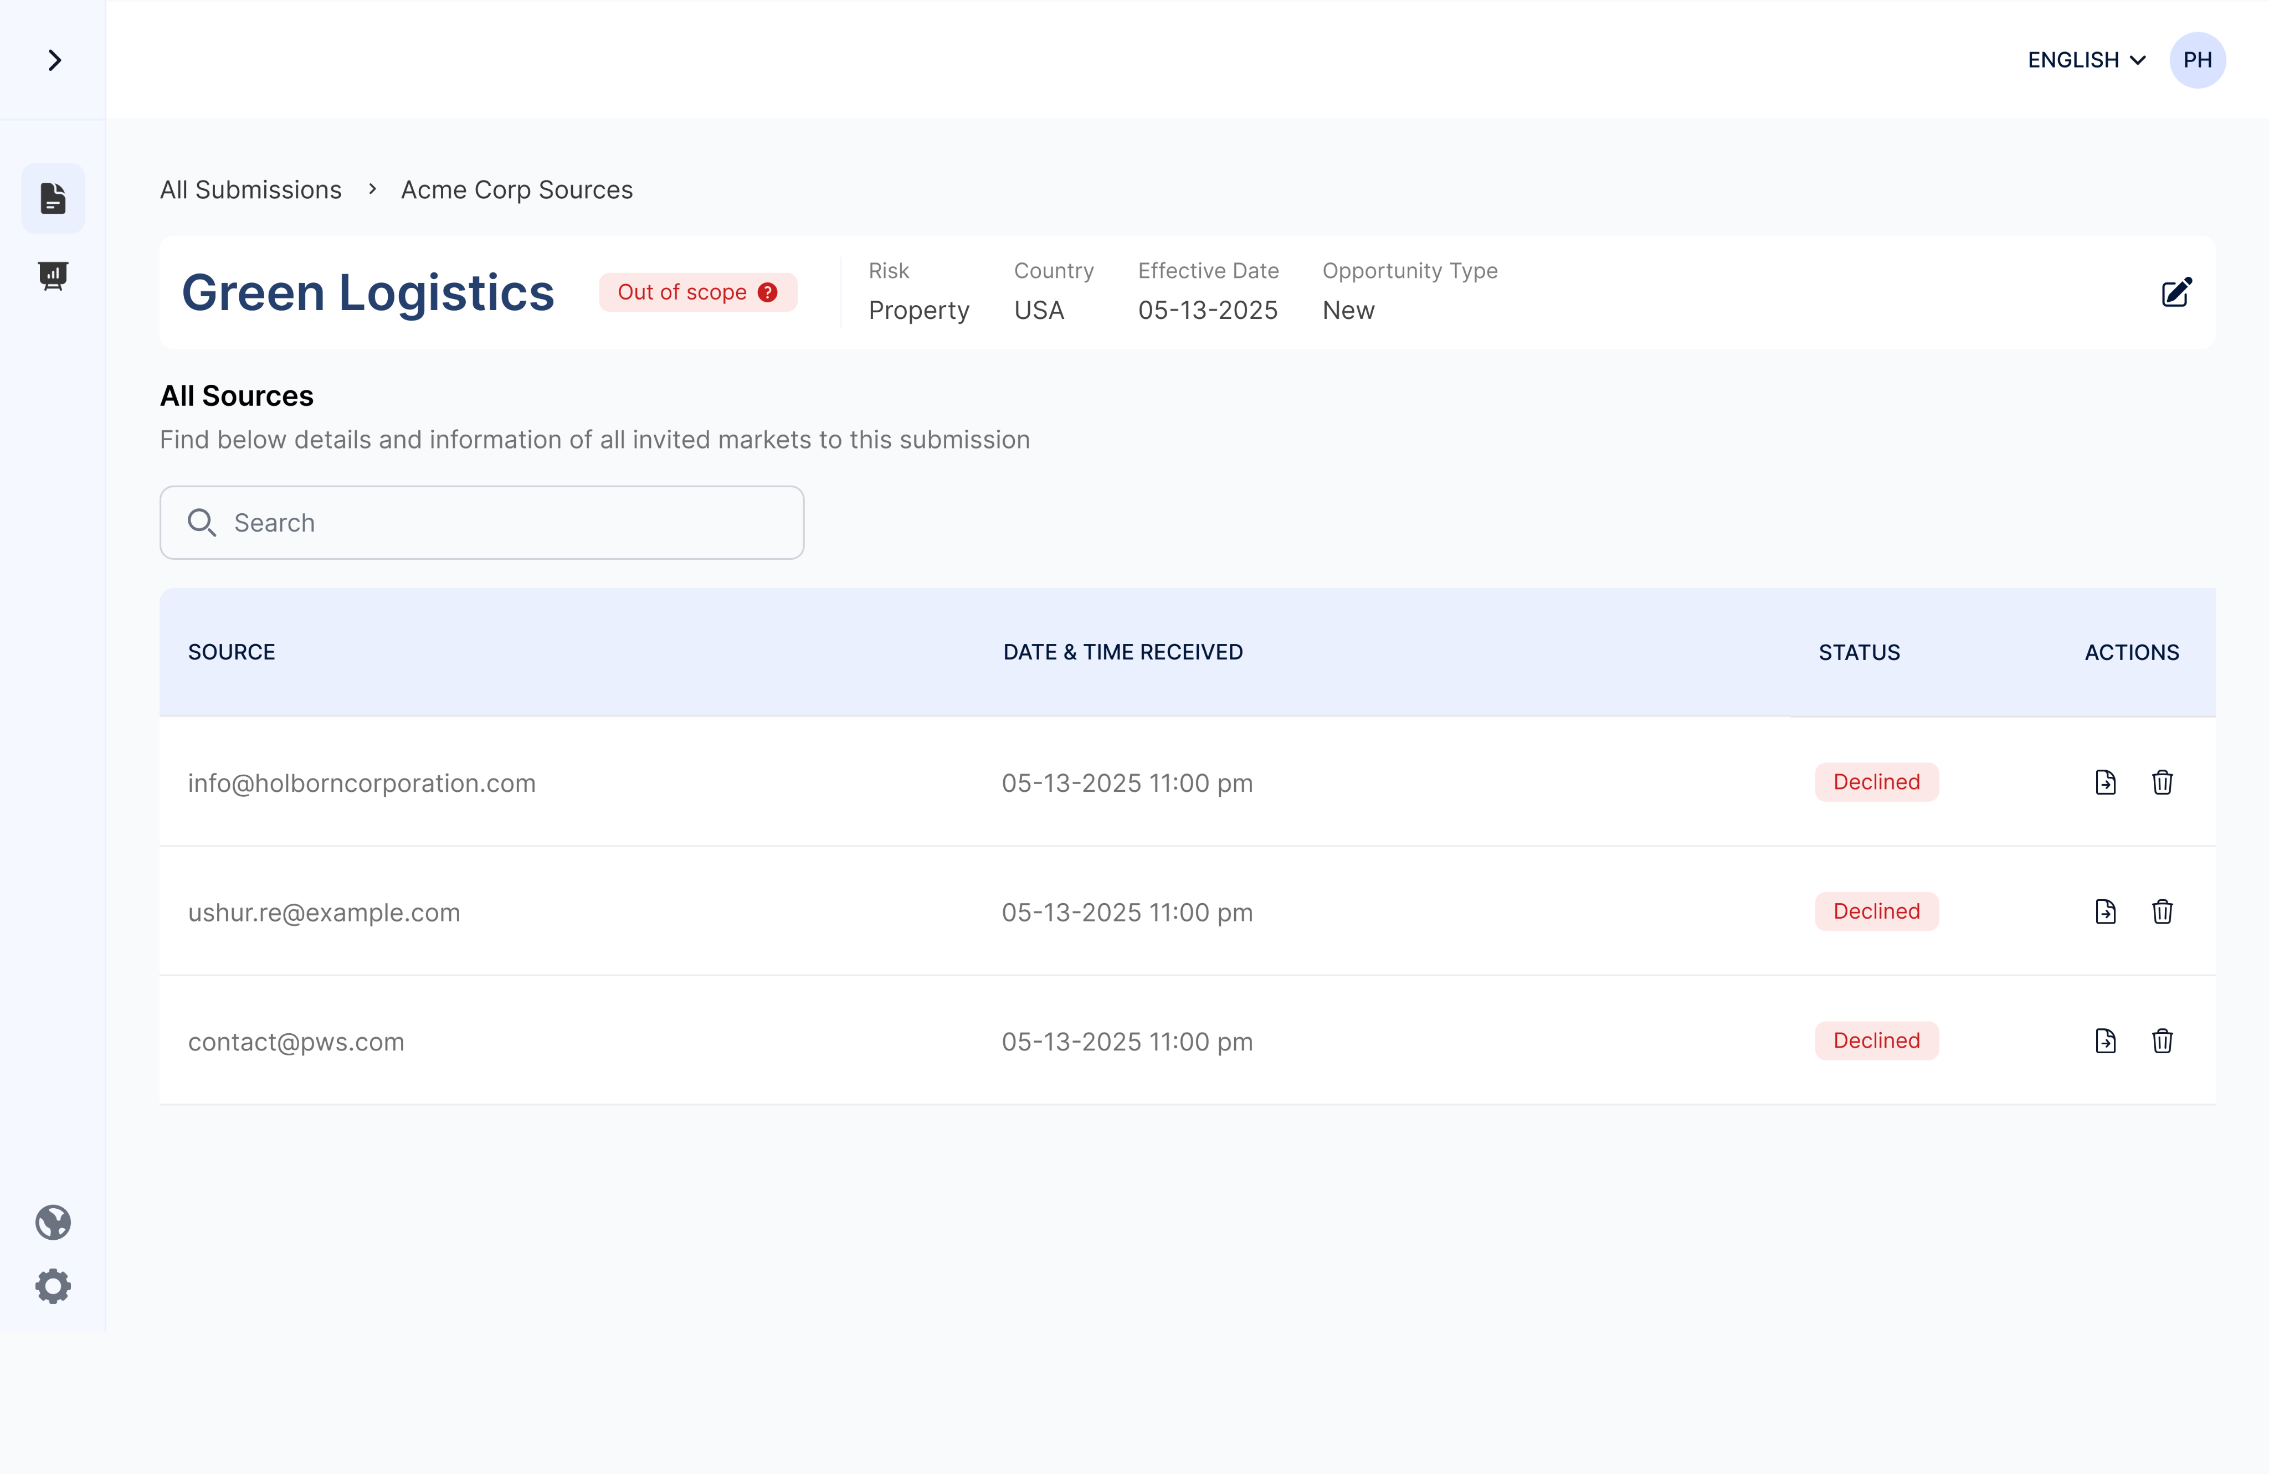This screenshot has height=1474, width=2269.
Task: Click the STATUS column header
Action: point(1859,652)
